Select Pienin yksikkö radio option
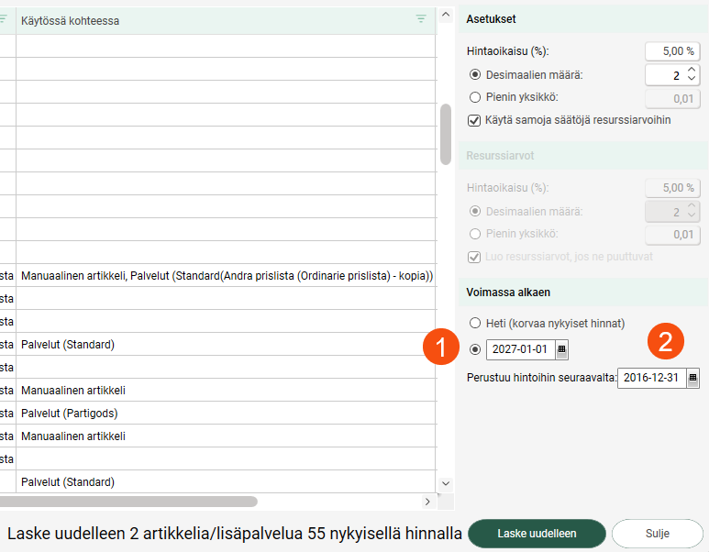The image size is (709, 552). pos(475,97)
